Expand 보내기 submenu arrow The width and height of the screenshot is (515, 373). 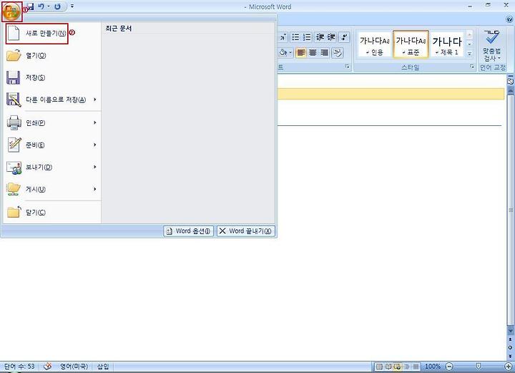pyautogui.click(x=95, y=167)
